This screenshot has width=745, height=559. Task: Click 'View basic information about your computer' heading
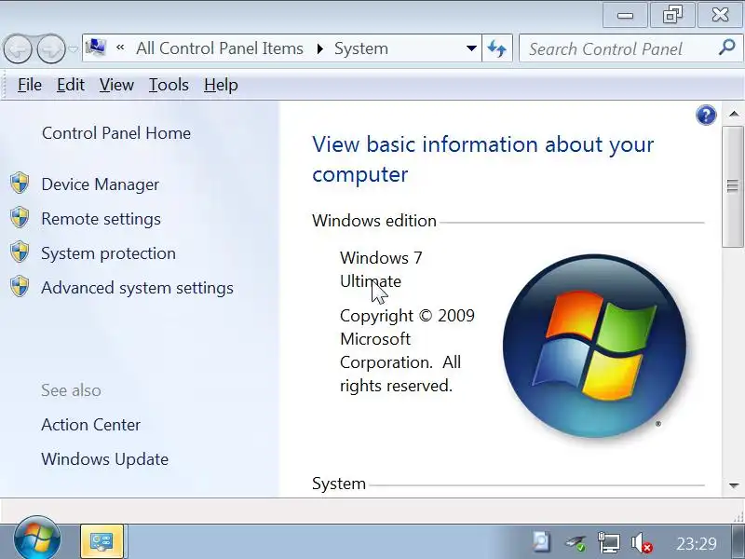[x=482, y=159]
